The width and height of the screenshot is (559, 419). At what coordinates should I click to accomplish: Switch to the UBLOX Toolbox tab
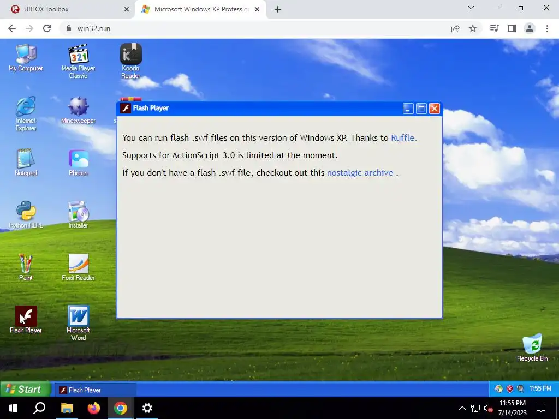coord(68,9)
